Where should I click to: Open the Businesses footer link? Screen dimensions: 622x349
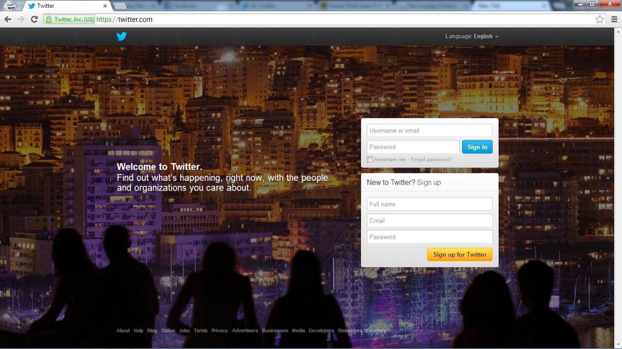click(x=275, y=331)
